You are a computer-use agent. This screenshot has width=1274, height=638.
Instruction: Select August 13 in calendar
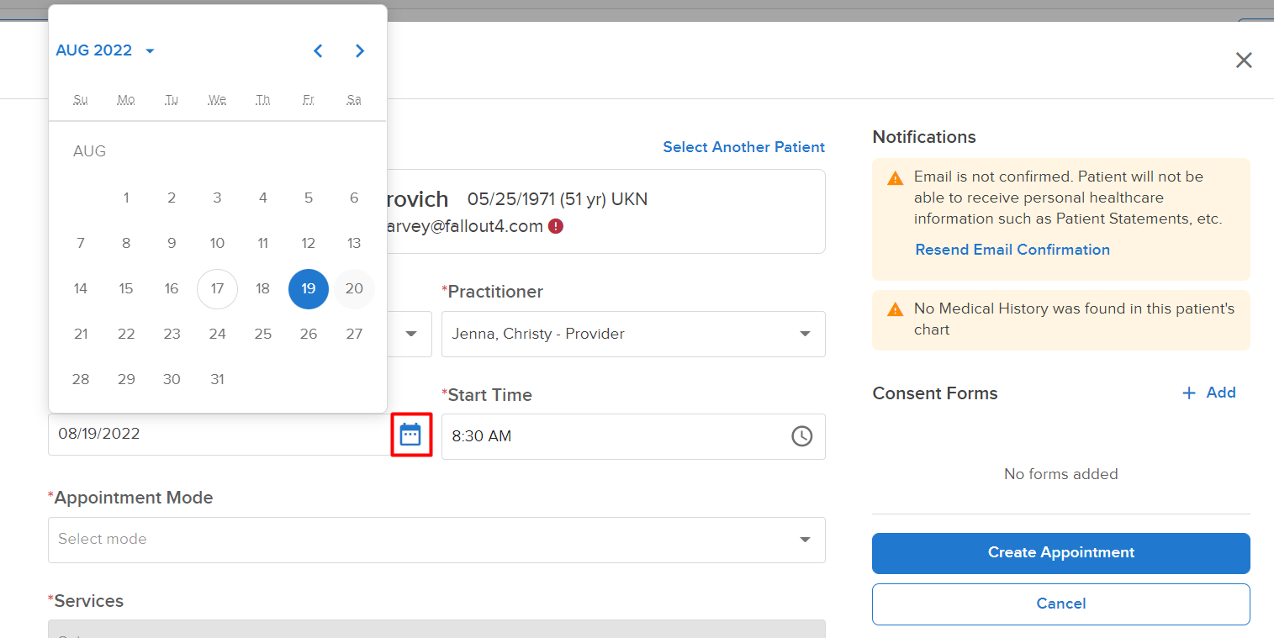pos(354,244)
